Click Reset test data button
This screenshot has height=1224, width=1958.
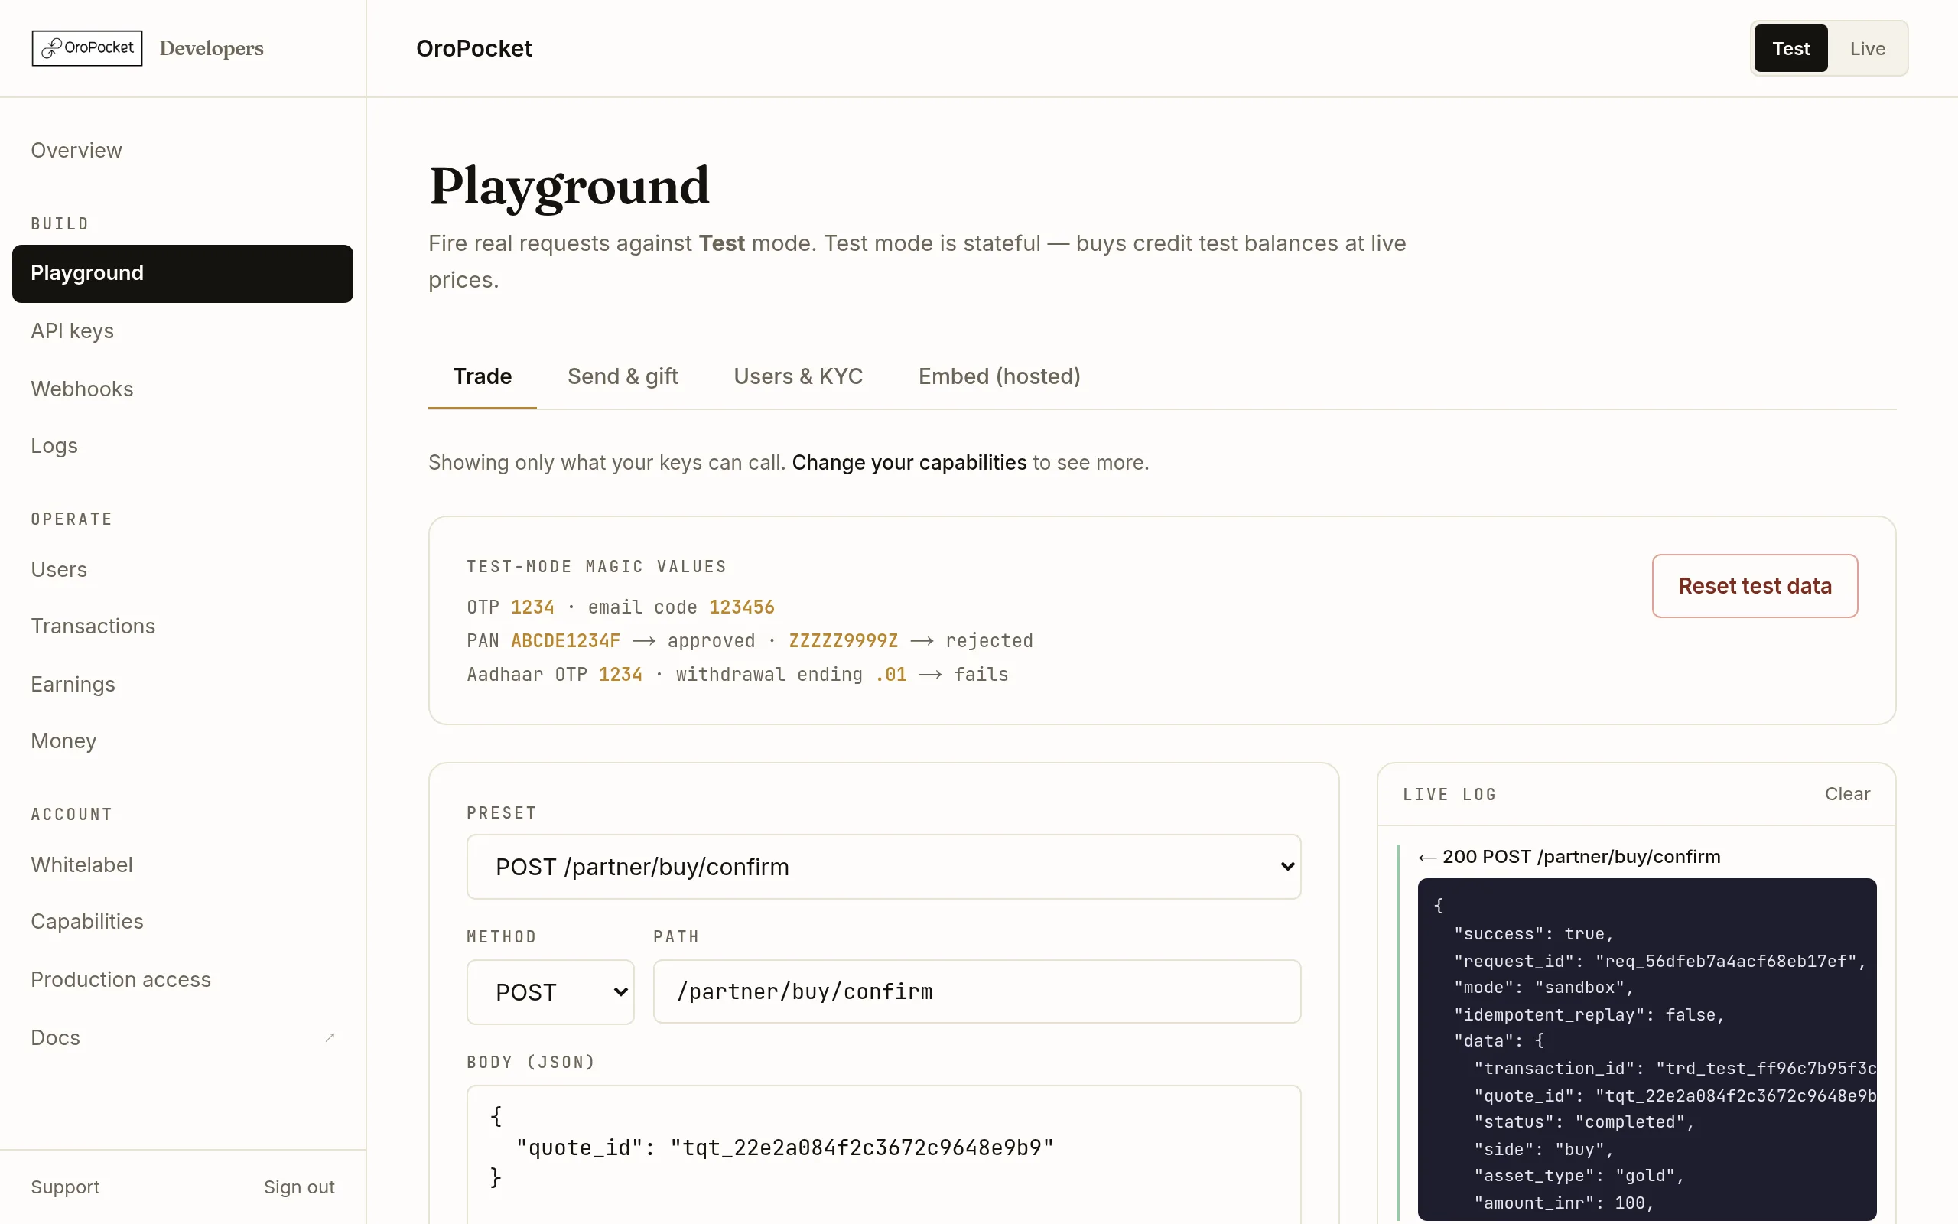click(x=1754, y=586)
